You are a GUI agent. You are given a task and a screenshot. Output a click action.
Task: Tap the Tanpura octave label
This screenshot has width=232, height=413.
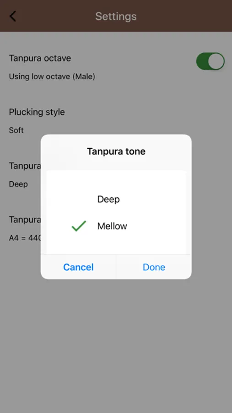(x=40, y=58)
